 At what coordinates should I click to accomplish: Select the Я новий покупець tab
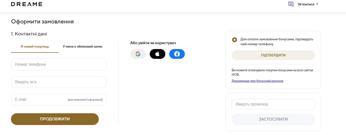(x=35, y=46)
